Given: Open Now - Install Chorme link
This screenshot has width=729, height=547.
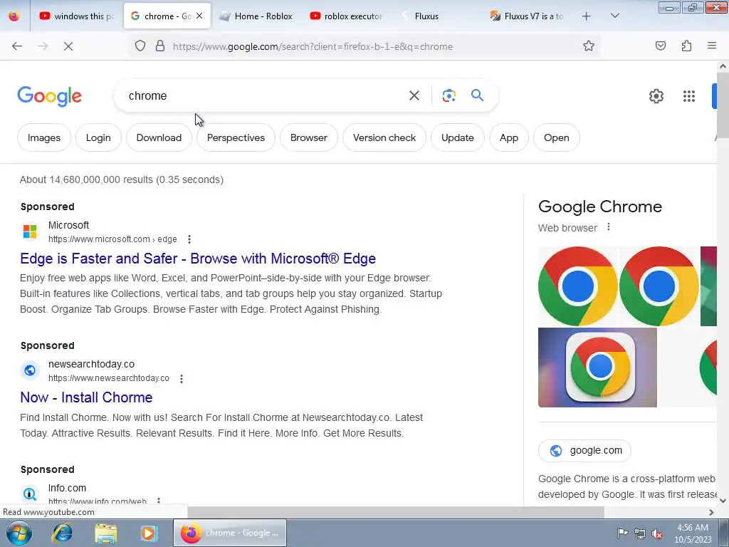Looking at the screenshot, I should click(86, 397).
